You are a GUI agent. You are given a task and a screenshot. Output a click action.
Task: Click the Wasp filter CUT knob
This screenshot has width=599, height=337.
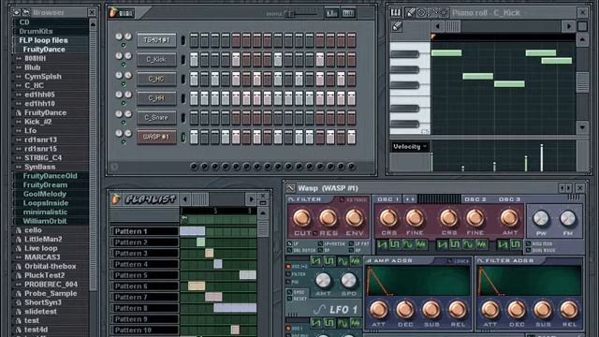[x=301, y=218]
